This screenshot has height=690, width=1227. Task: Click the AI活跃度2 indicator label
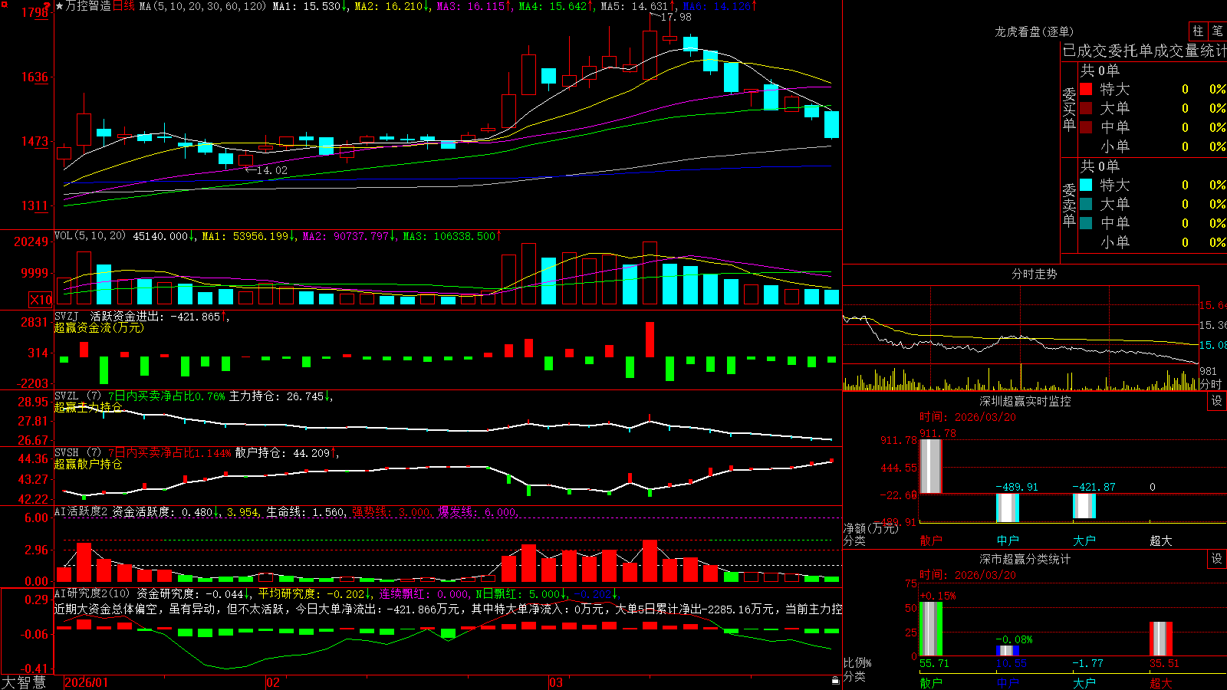click(x=81, y=511)
